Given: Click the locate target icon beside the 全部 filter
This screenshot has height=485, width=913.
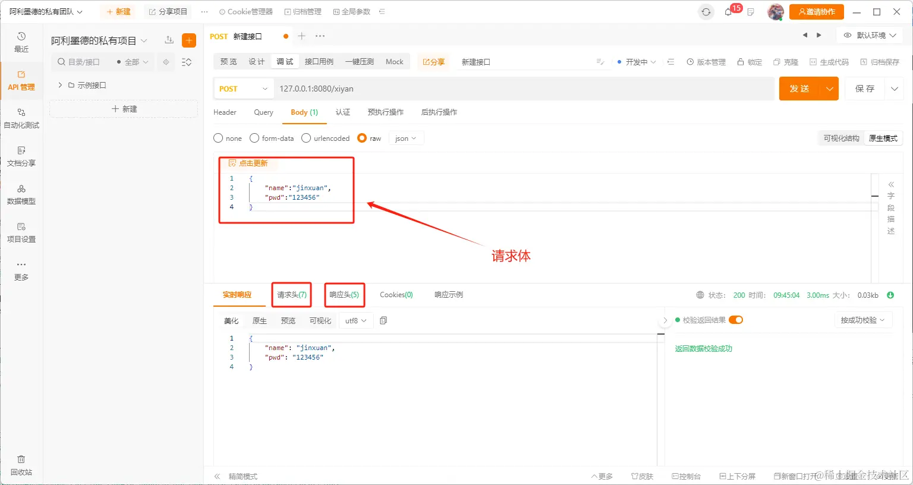Looking at the screenshot, I should tap(166, 62).
